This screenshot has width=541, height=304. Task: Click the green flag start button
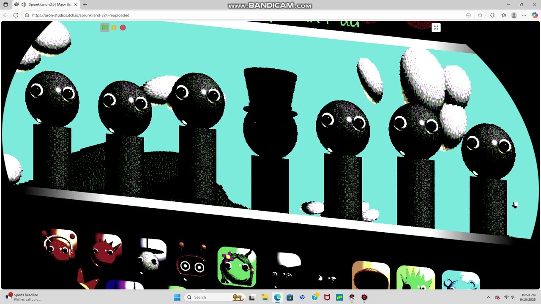point(105,27)
